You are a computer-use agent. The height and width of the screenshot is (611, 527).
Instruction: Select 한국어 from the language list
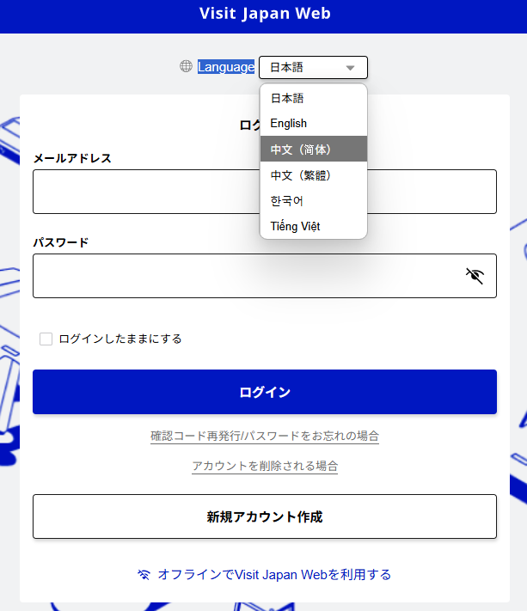pyautogui.click(x=314, y=201)
